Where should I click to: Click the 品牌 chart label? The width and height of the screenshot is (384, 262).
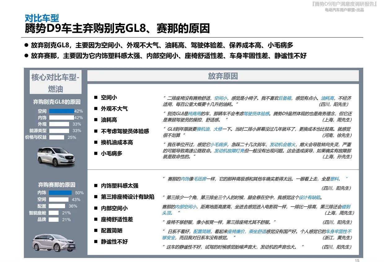point(42,220)
